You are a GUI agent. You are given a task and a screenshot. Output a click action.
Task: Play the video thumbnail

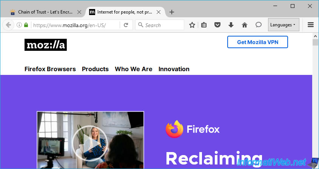coord(90,140)
